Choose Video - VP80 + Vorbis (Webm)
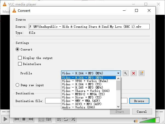This screenshot has height=124, width=165. pyautogui.click(x=89, y=81)
